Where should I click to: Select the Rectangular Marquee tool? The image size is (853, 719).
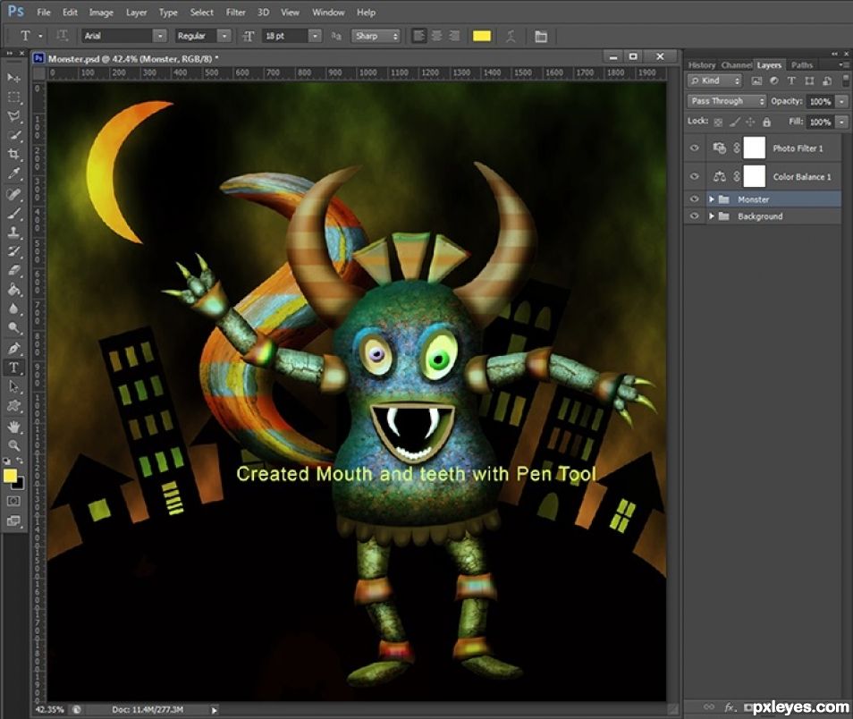tap(13, 97)
